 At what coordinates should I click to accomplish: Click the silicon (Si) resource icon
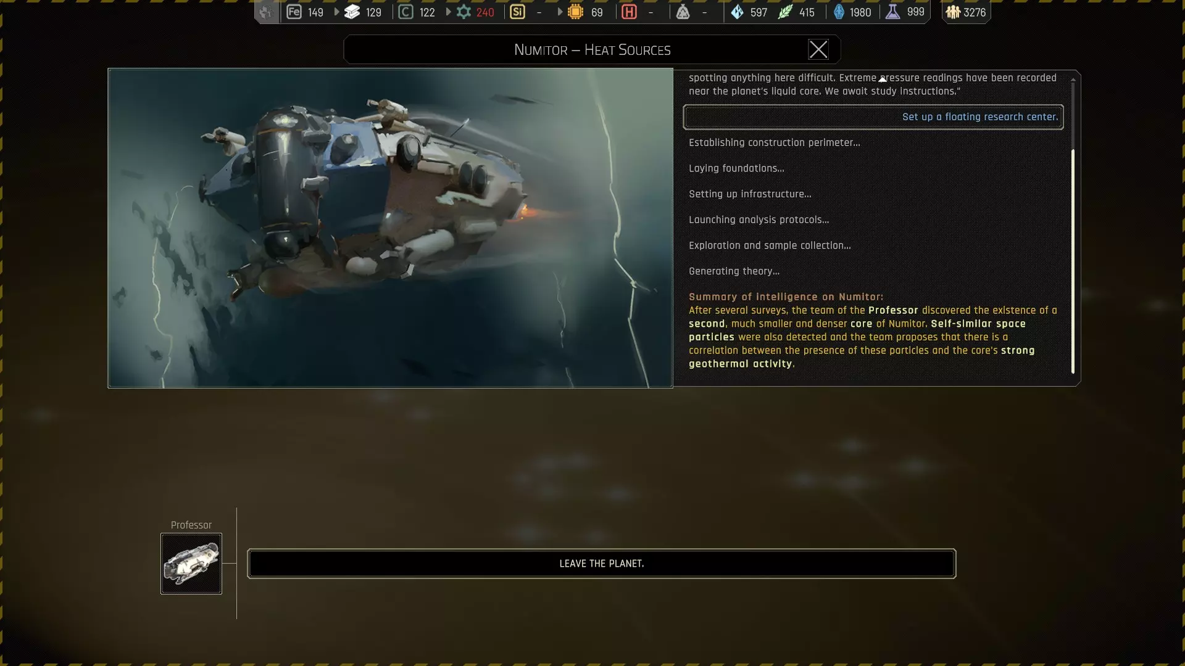[x=517, y=12]
